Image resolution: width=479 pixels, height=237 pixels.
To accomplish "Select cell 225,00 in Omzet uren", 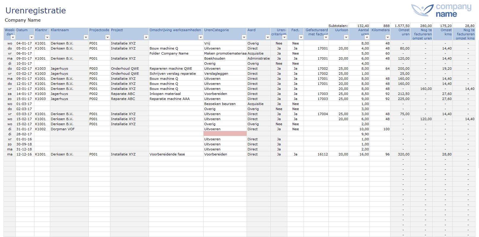I will 400,99.
